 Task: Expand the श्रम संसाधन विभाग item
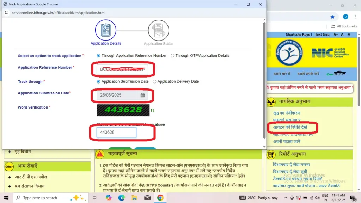10,186
